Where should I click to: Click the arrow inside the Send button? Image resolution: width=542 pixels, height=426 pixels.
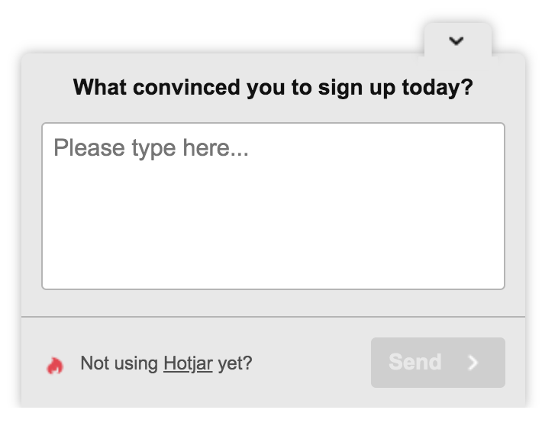pyautogui.click(x=473, y=363)
